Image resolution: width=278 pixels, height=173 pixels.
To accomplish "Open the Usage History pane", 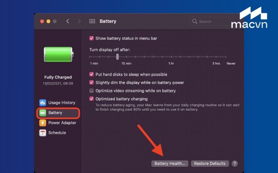I will point(58,102).
